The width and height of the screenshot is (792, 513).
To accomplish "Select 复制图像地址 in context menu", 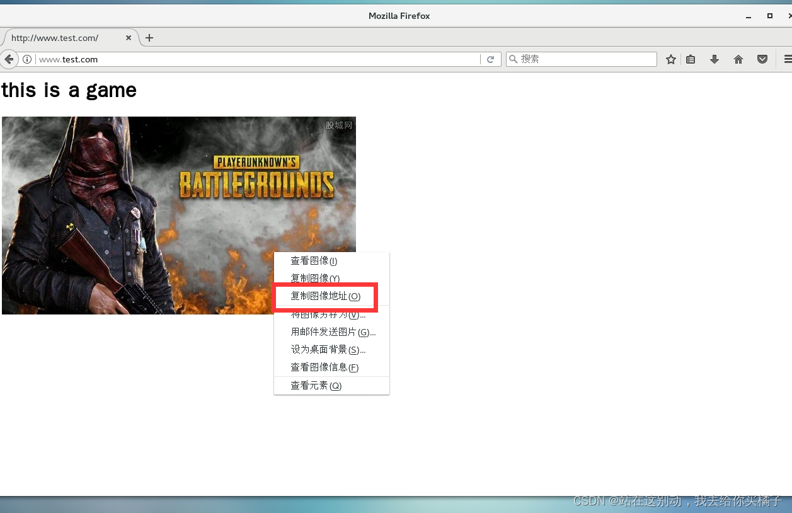I will point(331,296).
